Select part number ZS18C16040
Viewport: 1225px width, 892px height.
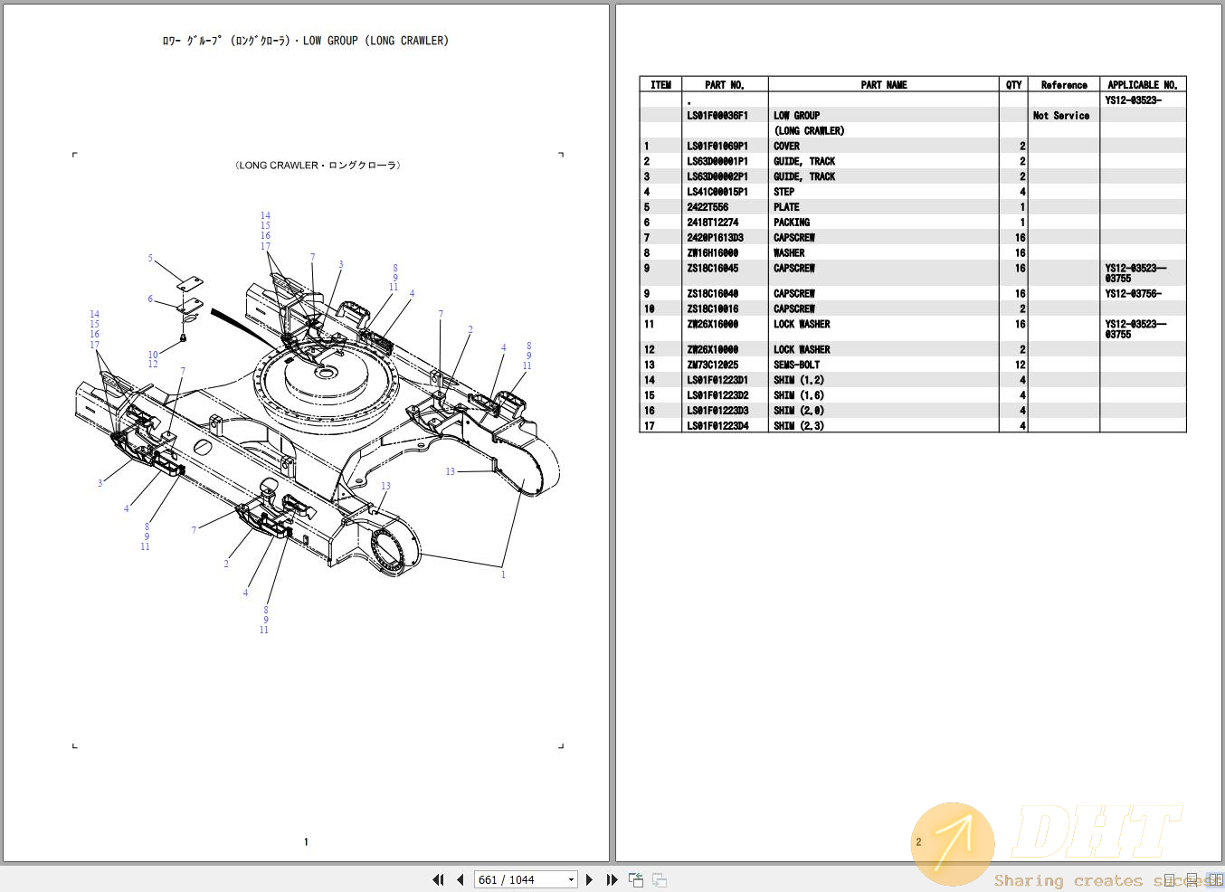point(713,294)
